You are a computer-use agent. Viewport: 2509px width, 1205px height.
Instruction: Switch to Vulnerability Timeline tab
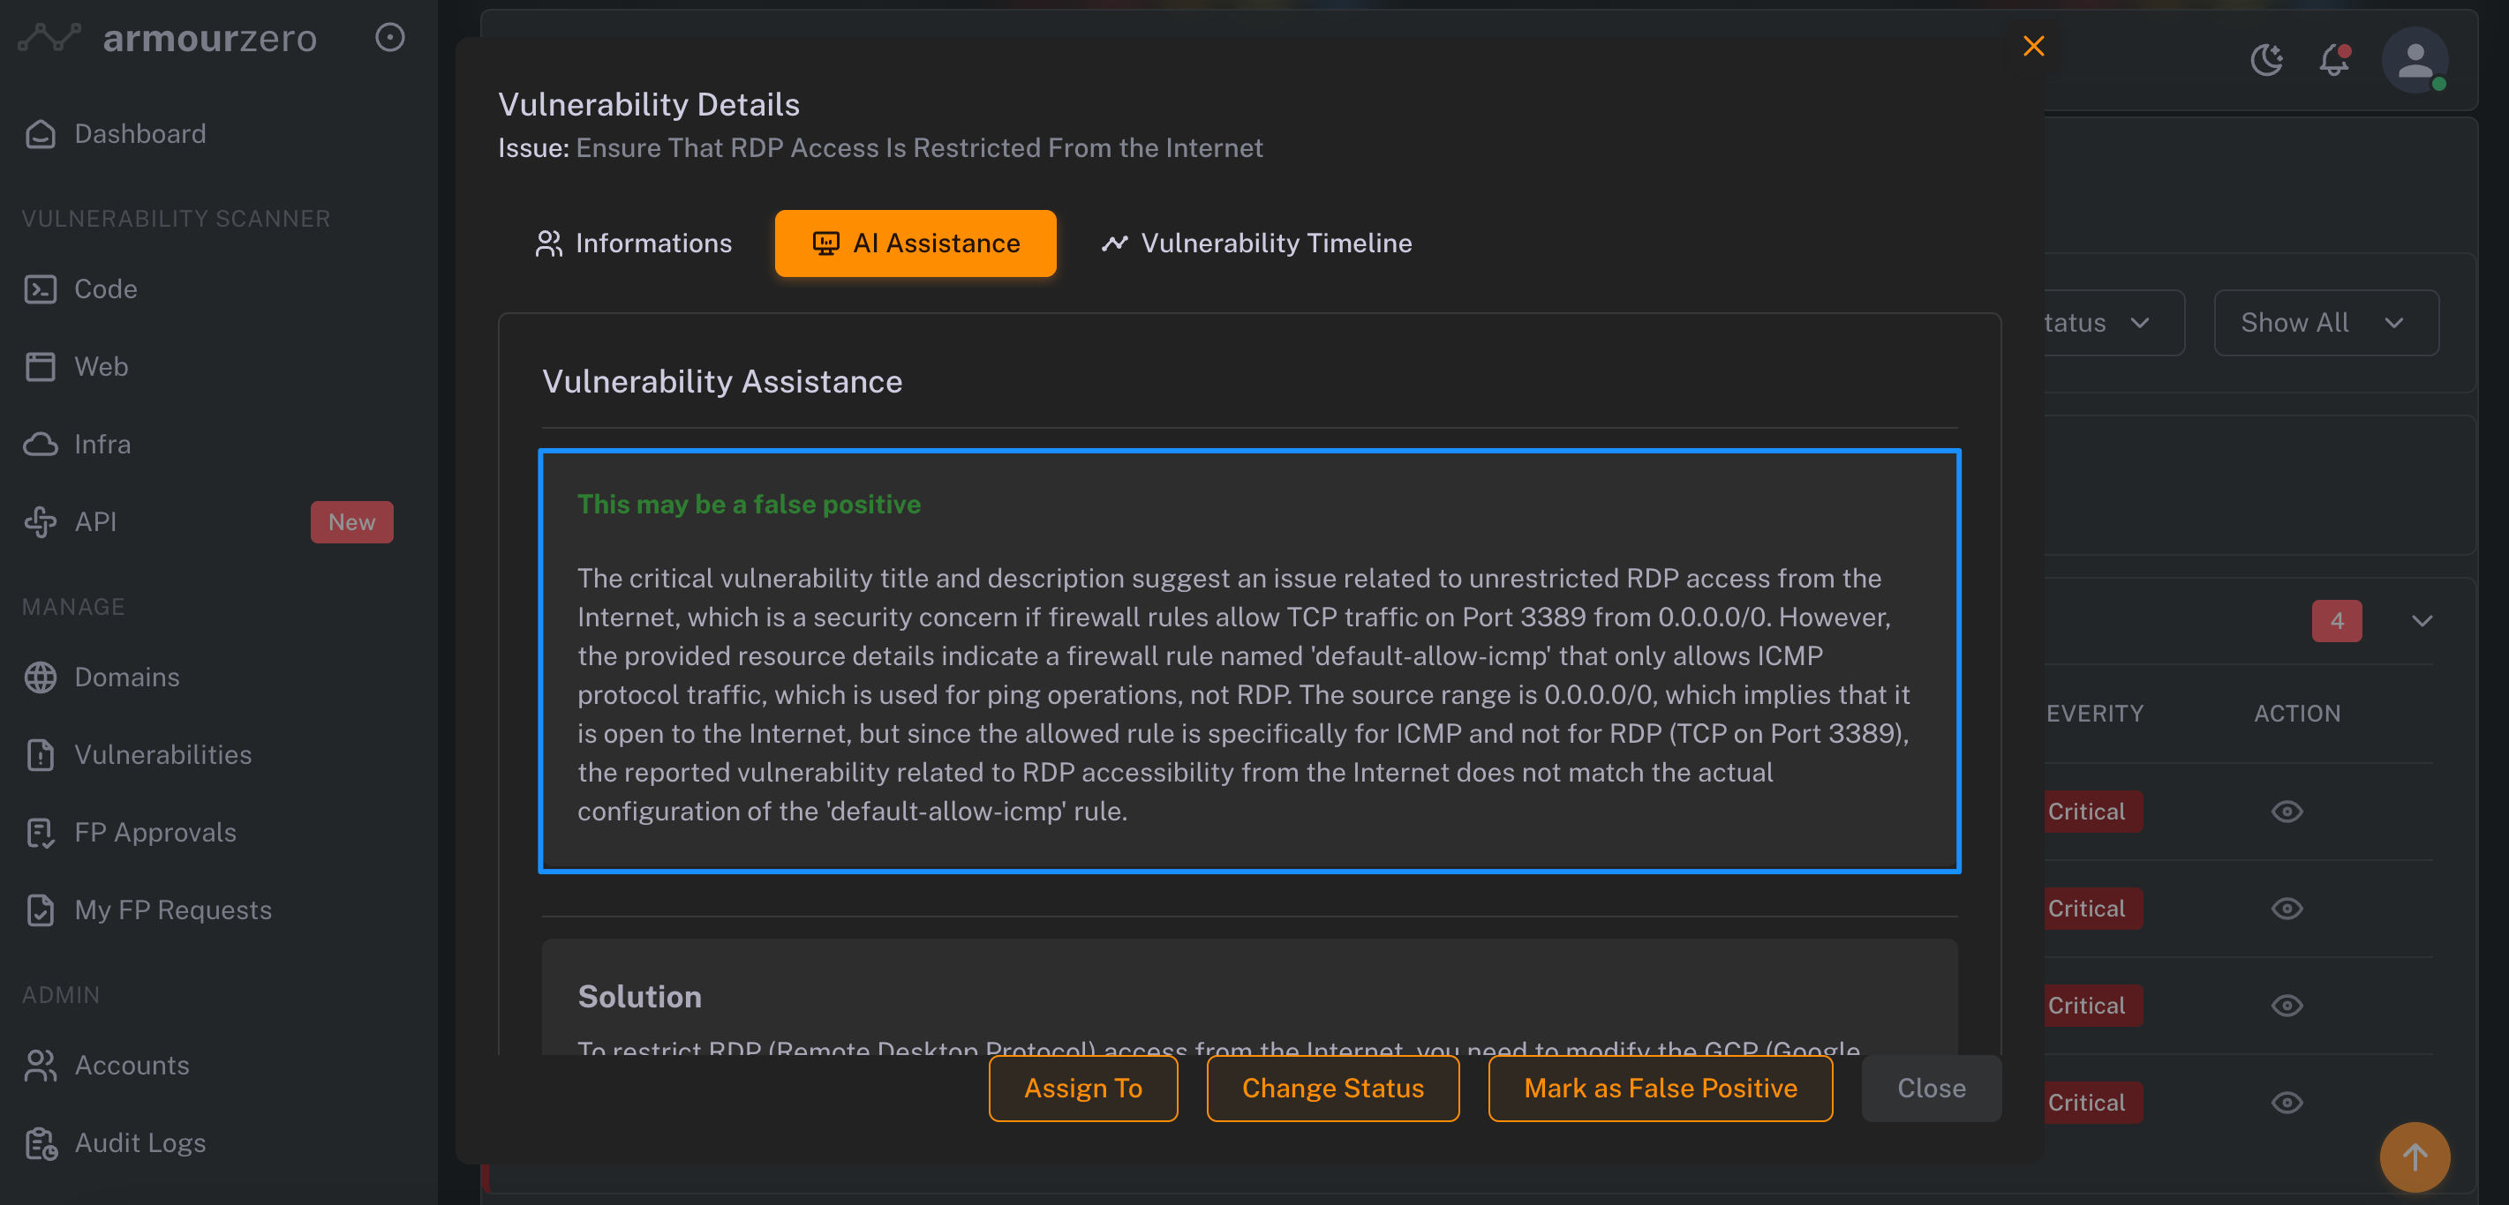(x=1255, y=243)
